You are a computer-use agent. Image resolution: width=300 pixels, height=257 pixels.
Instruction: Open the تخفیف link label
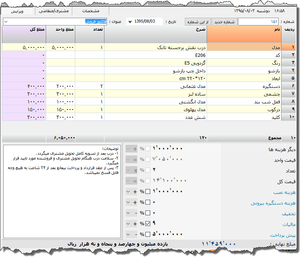[x=289, y=213]
